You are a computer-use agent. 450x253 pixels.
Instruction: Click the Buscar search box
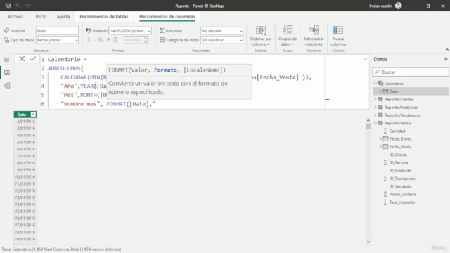click(x=411, y=72)
